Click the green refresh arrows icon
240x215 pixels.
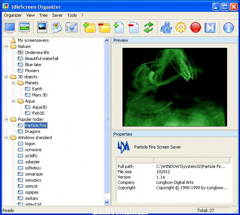[149, 28]
